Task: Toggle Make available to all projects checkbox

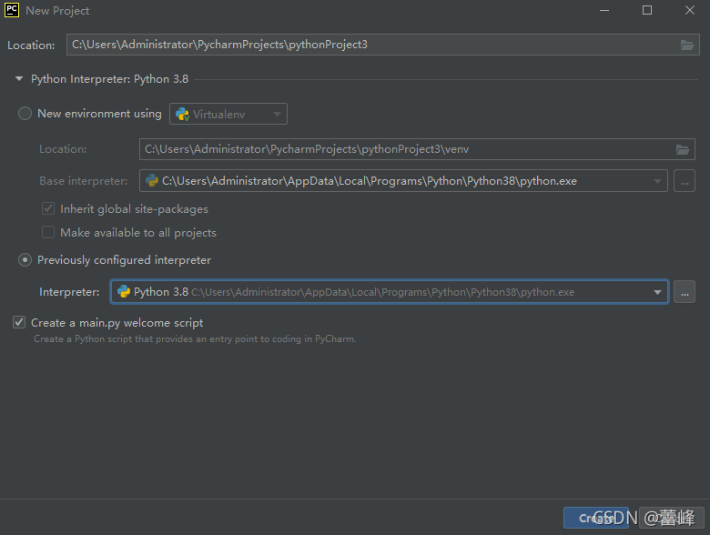Action: (x=48, y=232)
